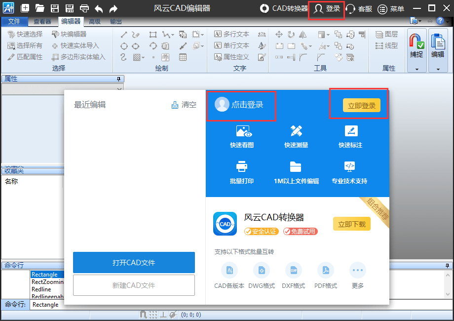Click 多行文本 tool
Image resolution: width=454 pixels, height=321 pixels.
tap(231, 34)
